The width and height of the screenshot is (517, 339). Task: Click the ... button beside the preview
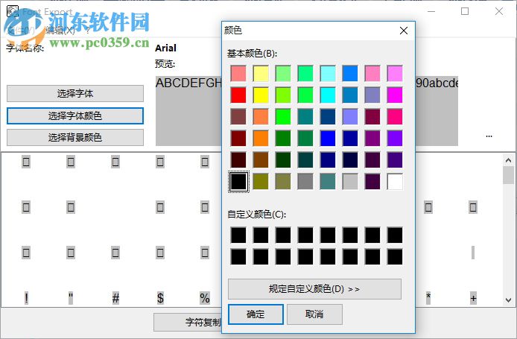click(x=489, y=136)
